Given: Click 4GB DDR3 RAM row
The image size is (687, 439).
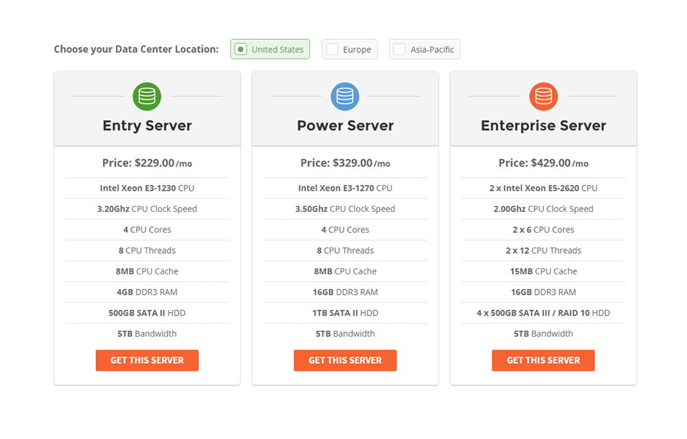Looking at the screenshot, I should coord(147,292).
